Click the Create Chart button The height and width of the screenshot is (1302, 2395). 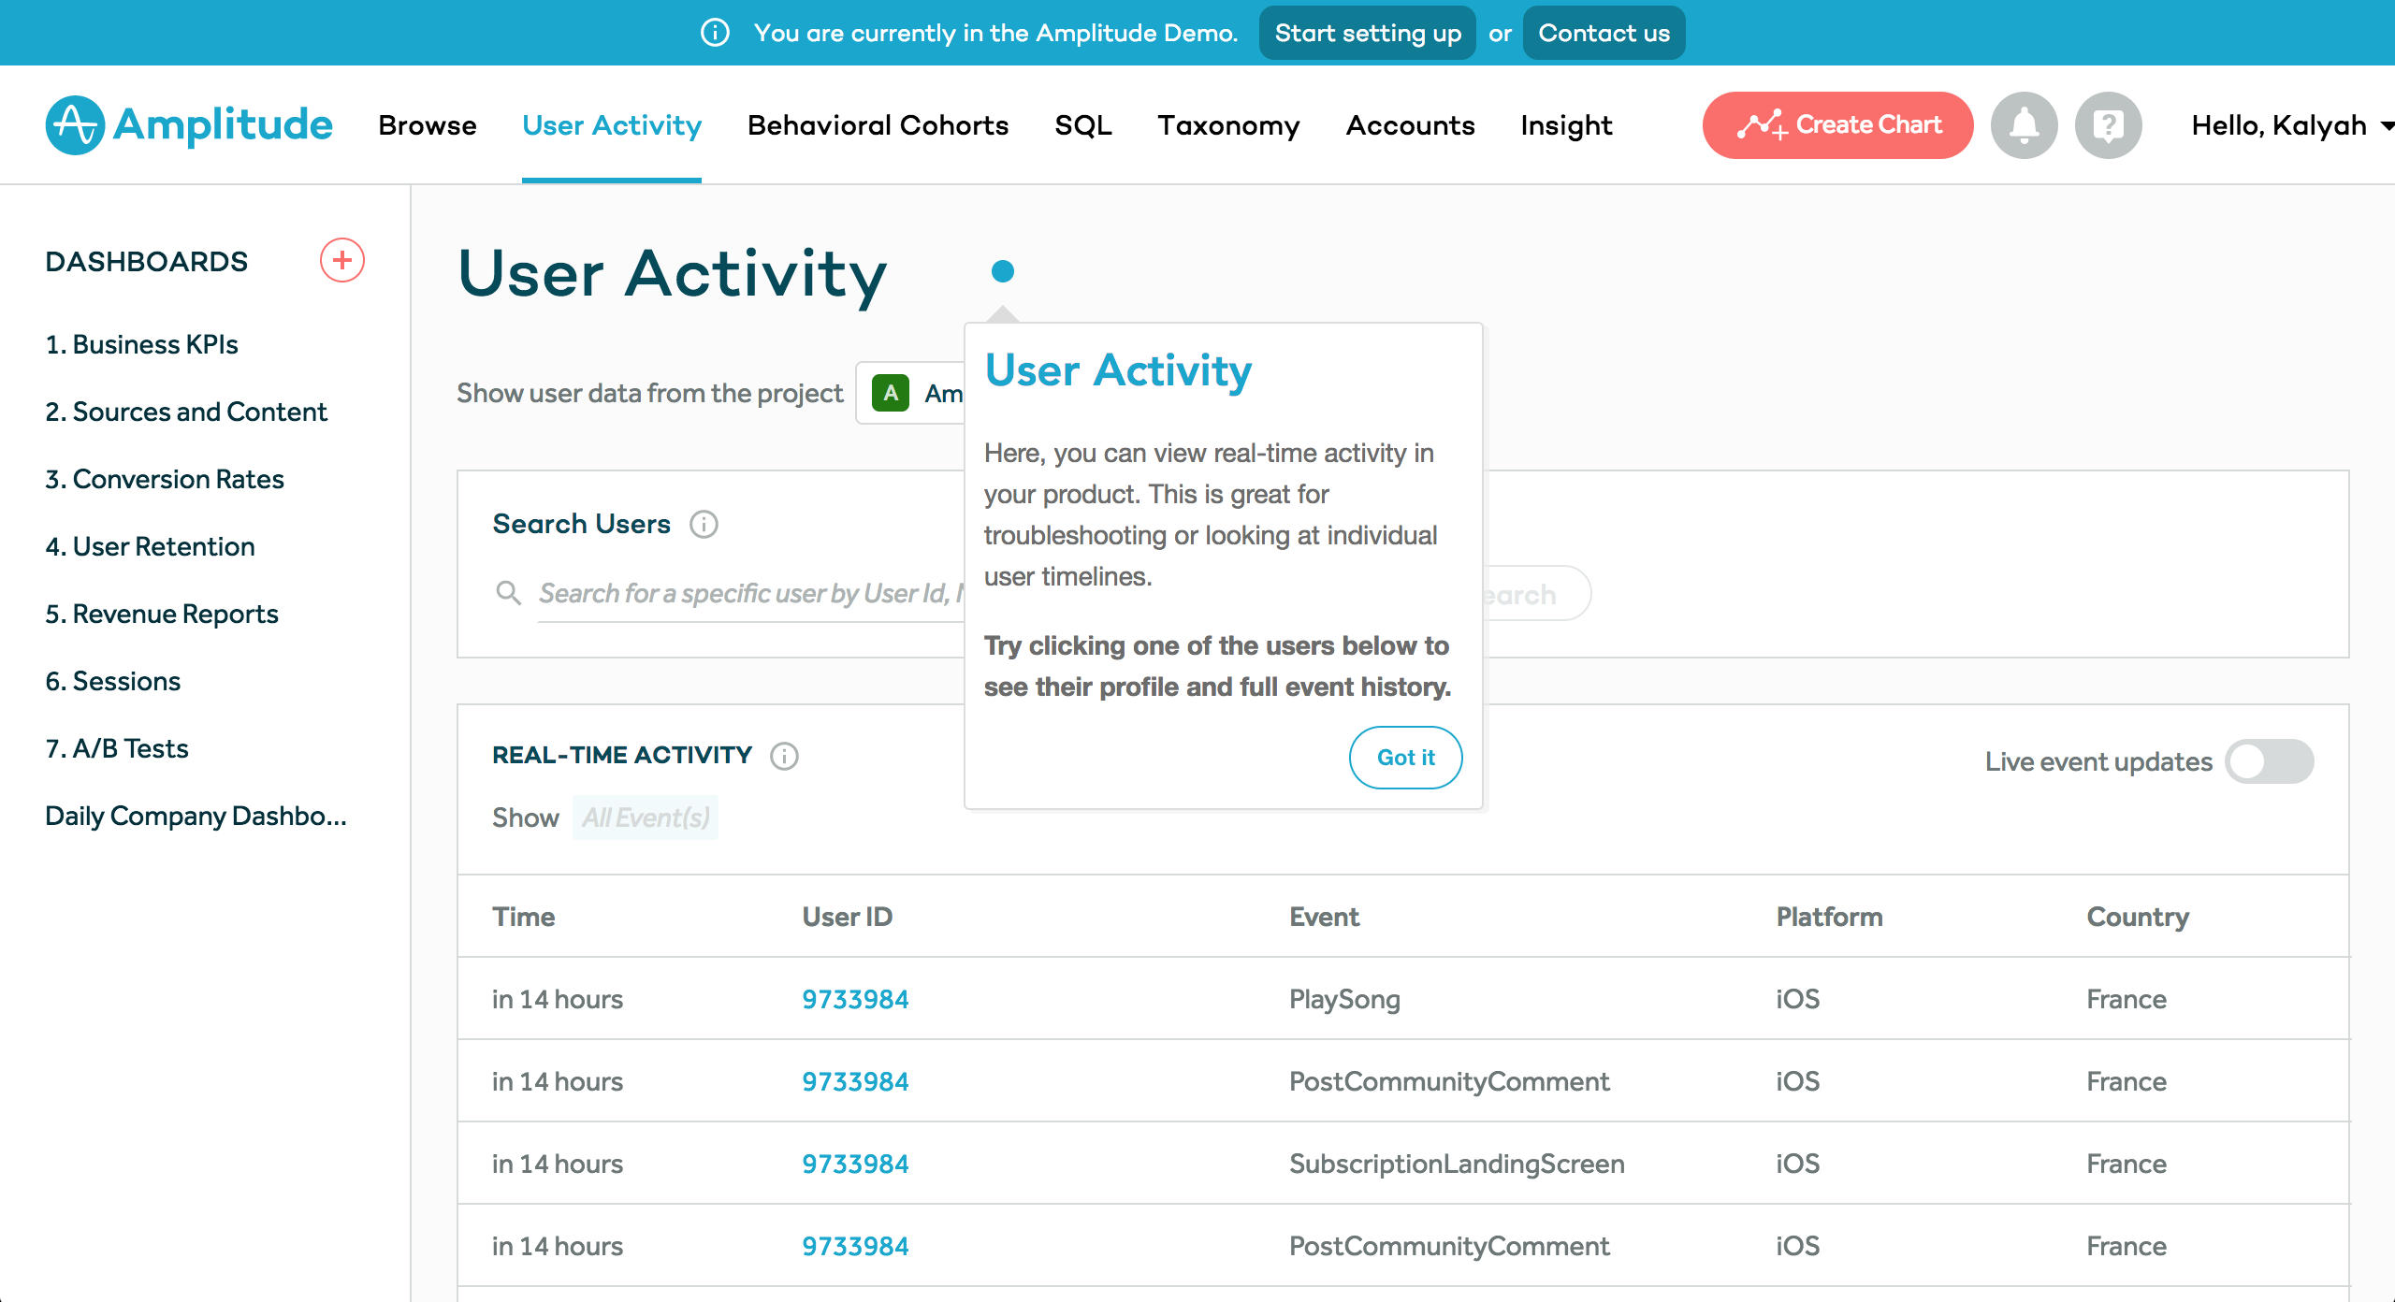1837,125
